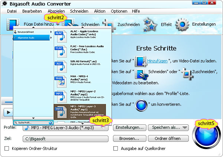Click the Suche Profil search field
This screenshot has height=157, width=223.
pos(33,123)
